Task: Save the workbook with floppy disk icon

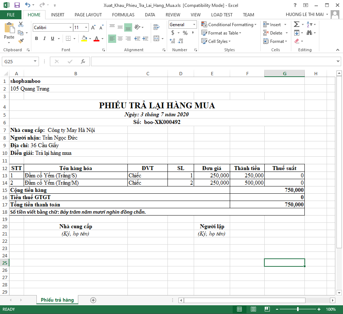Action: (x=17, y=5)
